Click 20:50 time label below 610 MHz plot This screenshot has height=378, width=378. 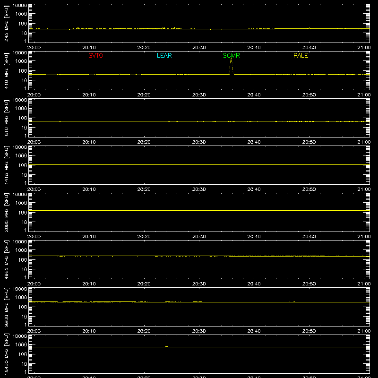click(309, 142)
